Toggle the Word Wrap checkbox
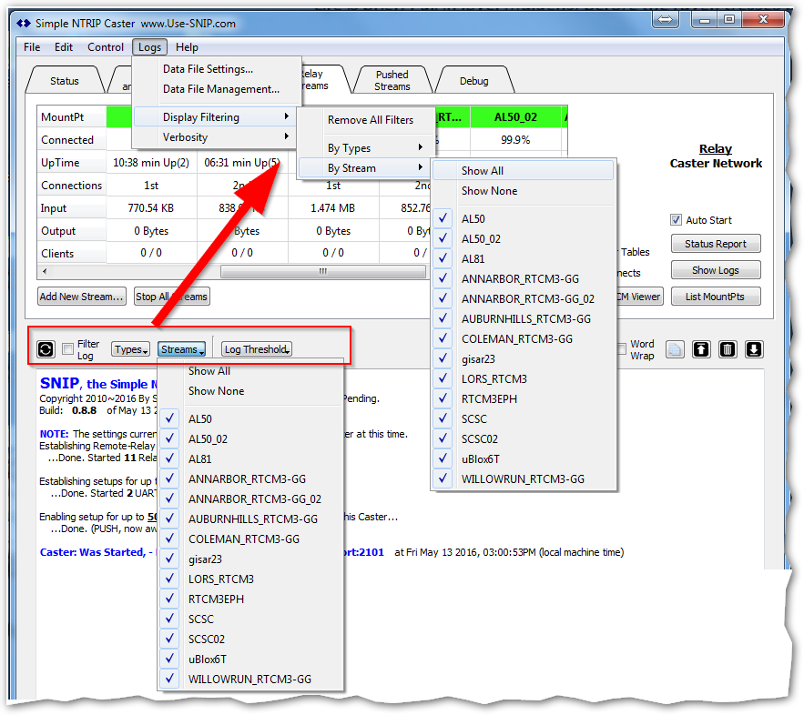 click(x=621, y=349)
